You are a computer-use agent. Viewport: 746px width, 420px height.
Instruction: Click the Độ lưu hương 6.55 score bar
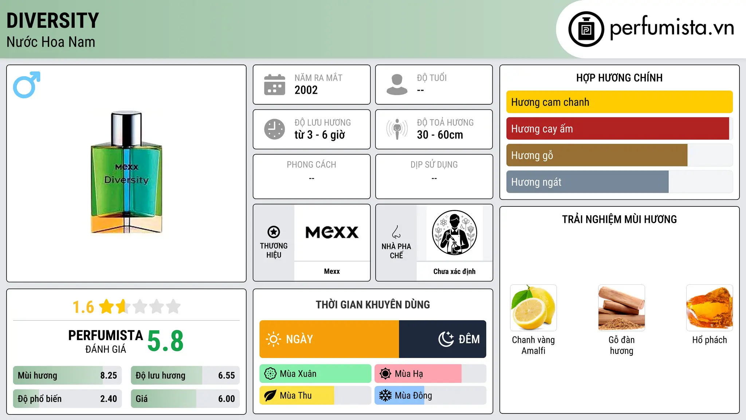pyautogui.click(x=185, y=376)
